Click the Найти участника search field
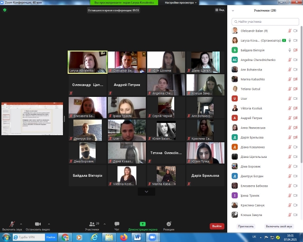 (265, 22)
